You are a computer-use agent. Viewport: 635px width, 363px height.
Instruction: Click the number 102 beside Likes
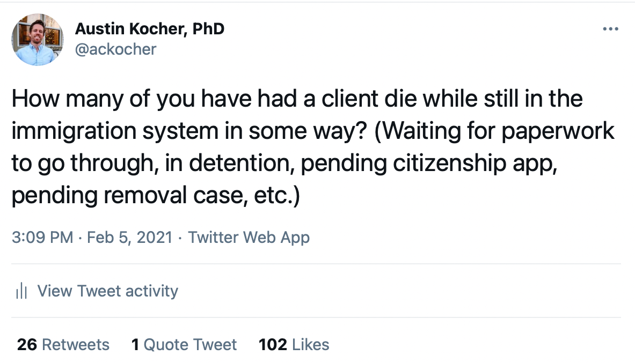(273, 344)
